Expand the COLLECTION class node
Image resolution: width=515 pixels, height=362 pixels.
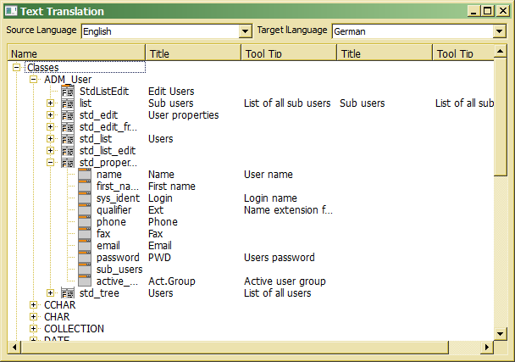tap(34, 329)
